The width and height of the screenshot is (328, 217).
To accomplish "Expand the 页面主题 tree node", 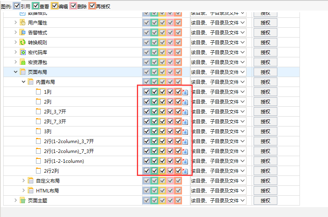I will (x=15, y=200).
